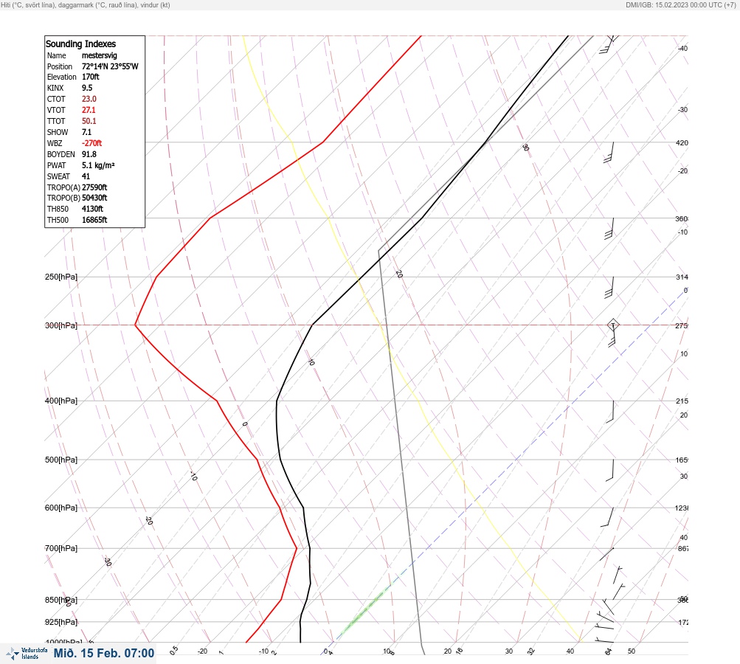Click the 30 label on the bottom temperature axis
Screen dimensions: 740x664
tap(509, 651)
